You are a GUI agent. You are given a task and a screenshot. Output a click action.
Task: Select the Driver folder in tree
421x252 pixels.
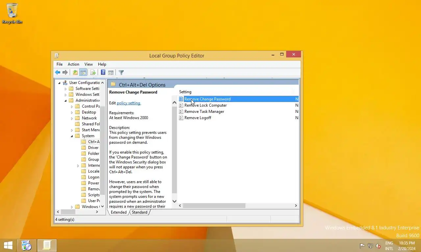click(93, 148)
